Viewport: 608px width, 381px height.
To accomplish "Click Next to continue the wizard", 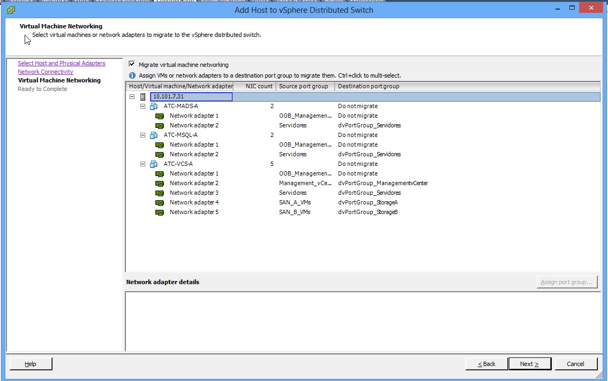I will pos(529,364).
